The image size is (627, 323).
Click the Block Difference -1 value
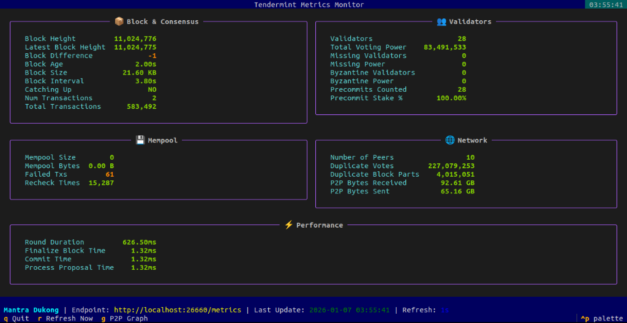coord(152,56)
